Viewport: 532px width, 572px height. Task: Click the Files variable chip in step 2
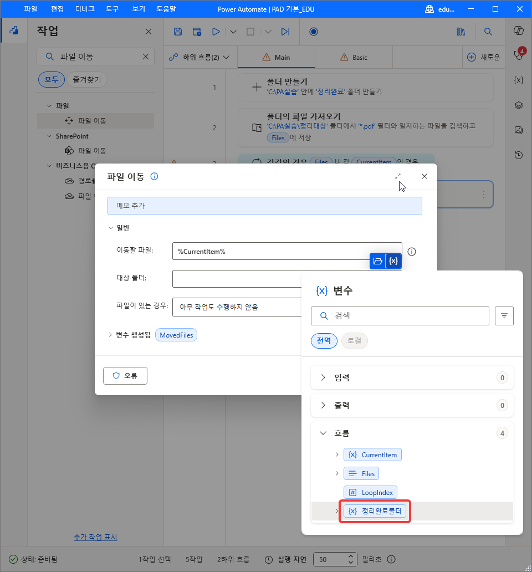point(278,138)
